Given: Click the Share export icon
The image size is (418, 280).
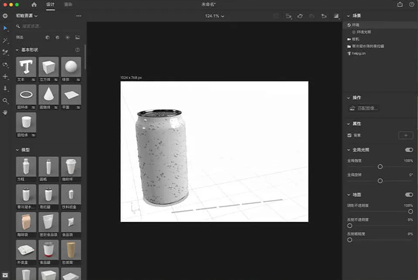Looking at the screenshot, I should [x=400, y=4].
